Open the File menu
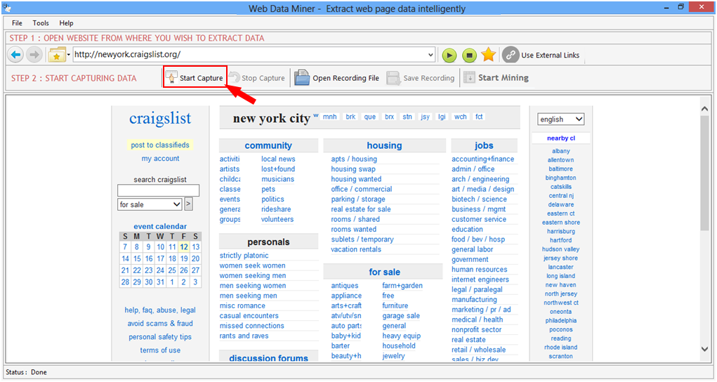 click(17, 23)
